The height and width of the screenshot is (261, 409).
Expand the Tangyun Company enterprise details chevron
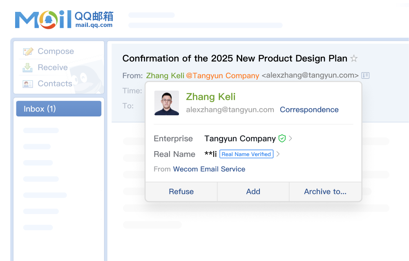(x=291, y=138)
